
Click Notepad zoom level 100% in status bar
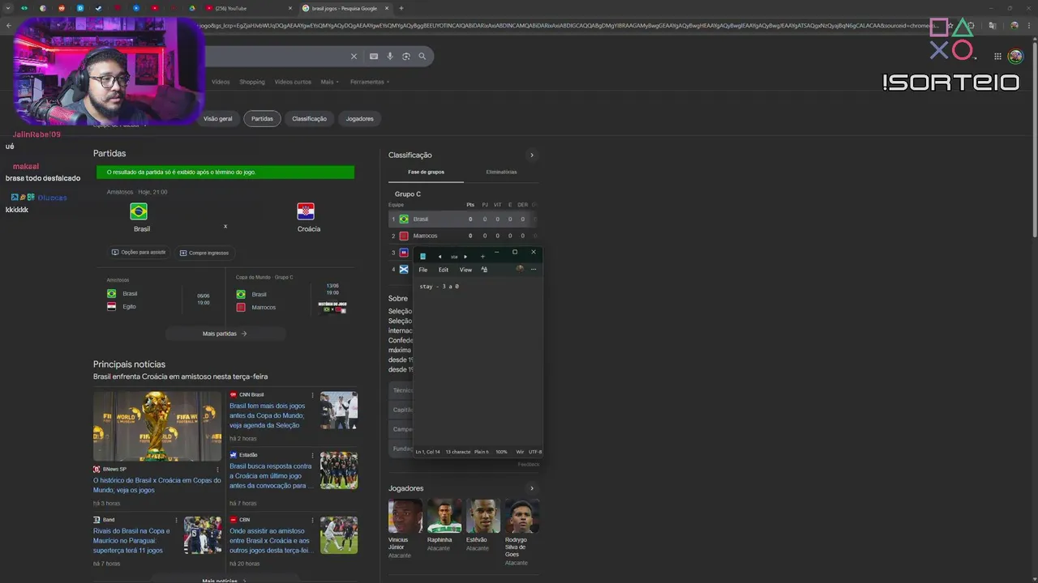pos(501,452)
